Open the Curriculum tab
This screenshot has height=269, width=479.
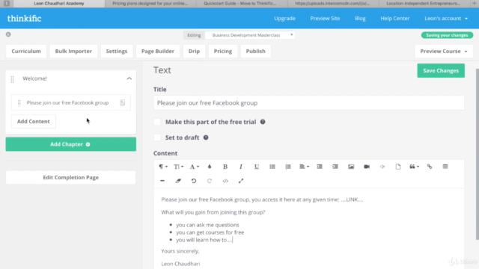[26, 52]
